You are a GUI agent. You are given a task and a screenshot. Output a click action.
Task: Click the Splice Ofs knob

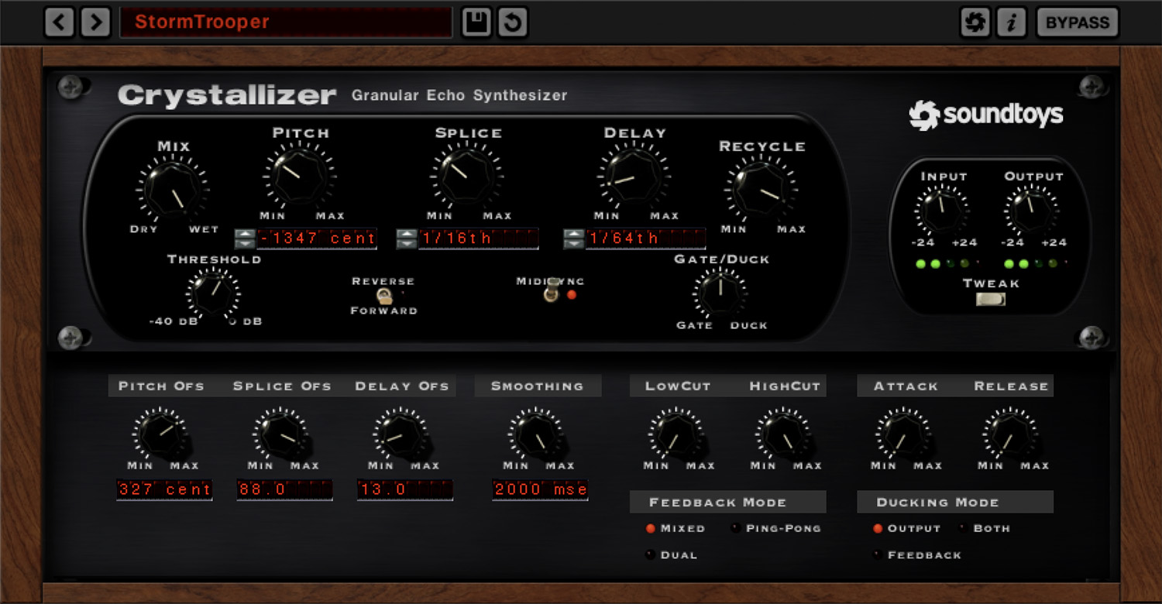(x=281, y=434)
